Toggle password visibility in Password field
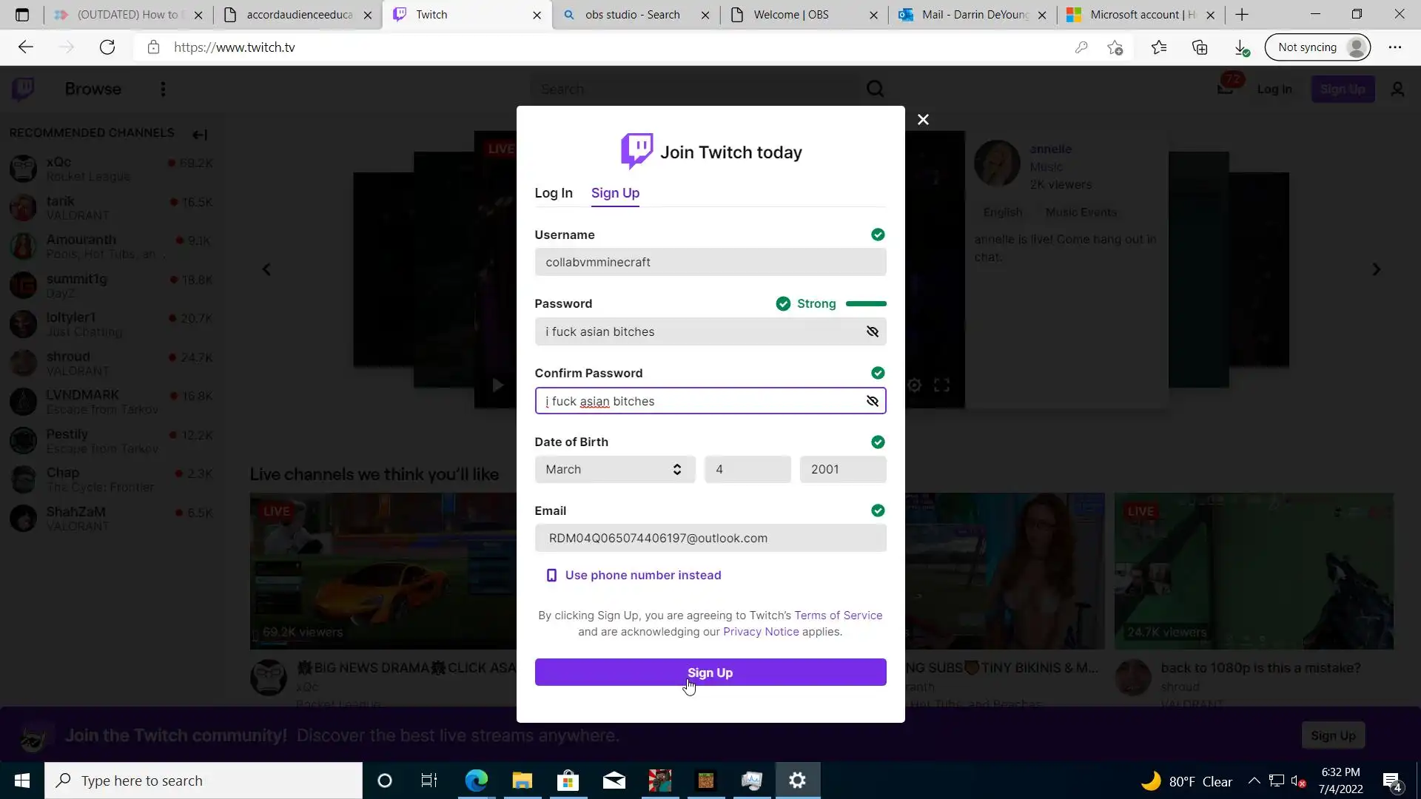Image resolution: width=1421 pixels, height=799 pixels. 873,331
